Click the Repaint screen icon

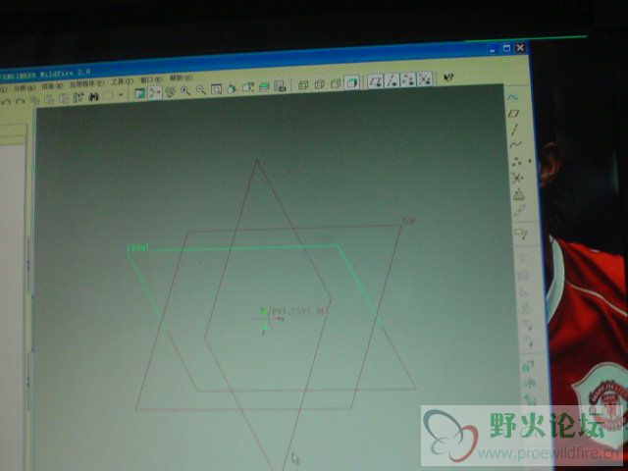139,93
